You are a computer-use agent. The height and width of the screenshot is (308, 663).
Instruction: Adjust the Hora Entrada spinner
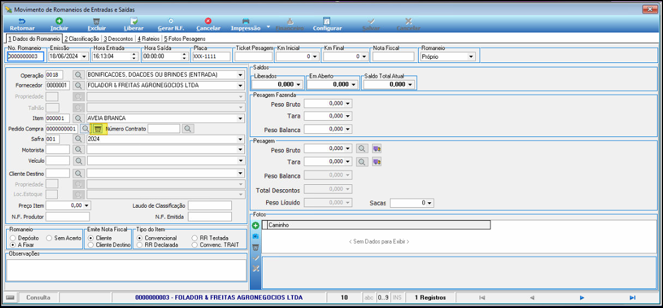(x=135, y=56)
